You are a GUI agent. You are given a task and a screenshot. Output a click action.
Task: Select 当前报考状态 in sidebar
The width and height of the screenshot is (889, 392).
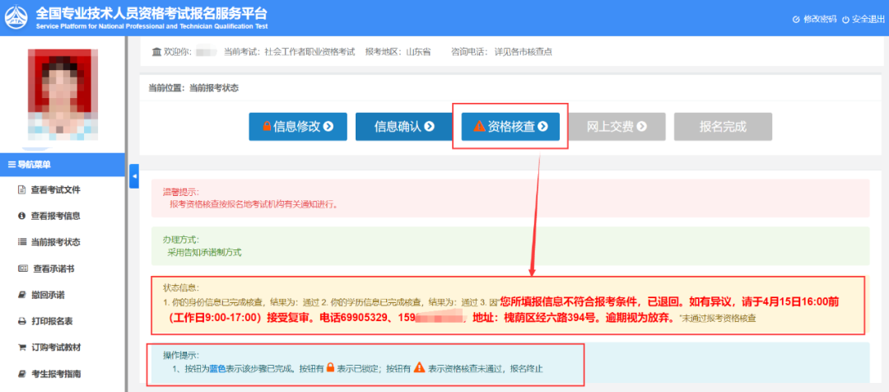point(56,242)
